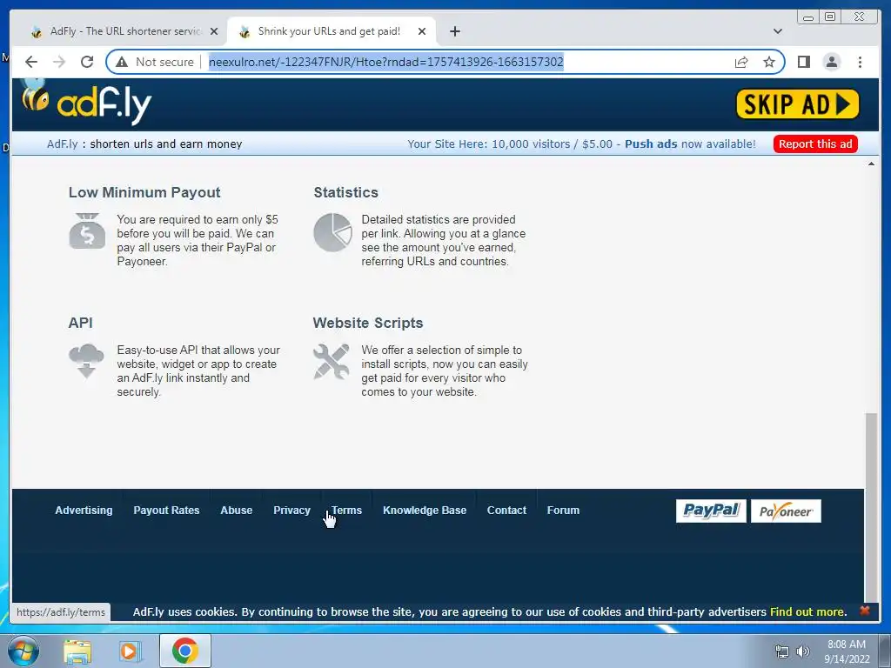Click the API heading
The width and height of the screenshot is (891, 668).
click(80, 323)
